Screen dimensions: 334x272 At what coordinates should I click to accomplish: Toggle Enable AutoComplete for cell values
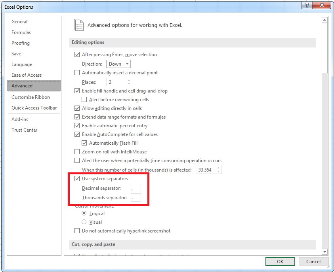pos(77,134)
